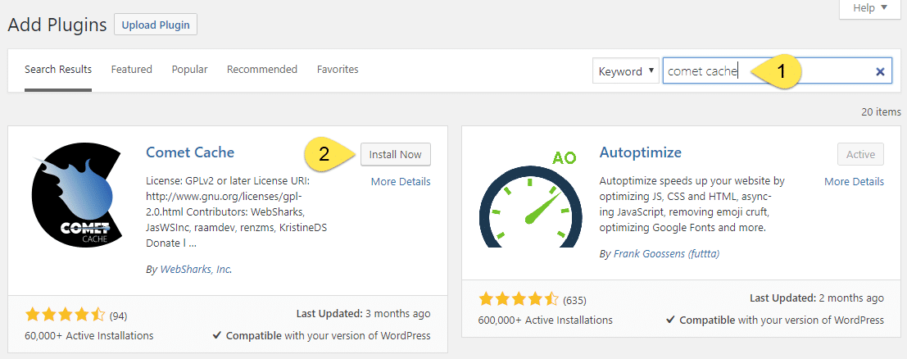907x359 pixels.
Task: Click the Comet Cache star rating
Action: point(66,315)
